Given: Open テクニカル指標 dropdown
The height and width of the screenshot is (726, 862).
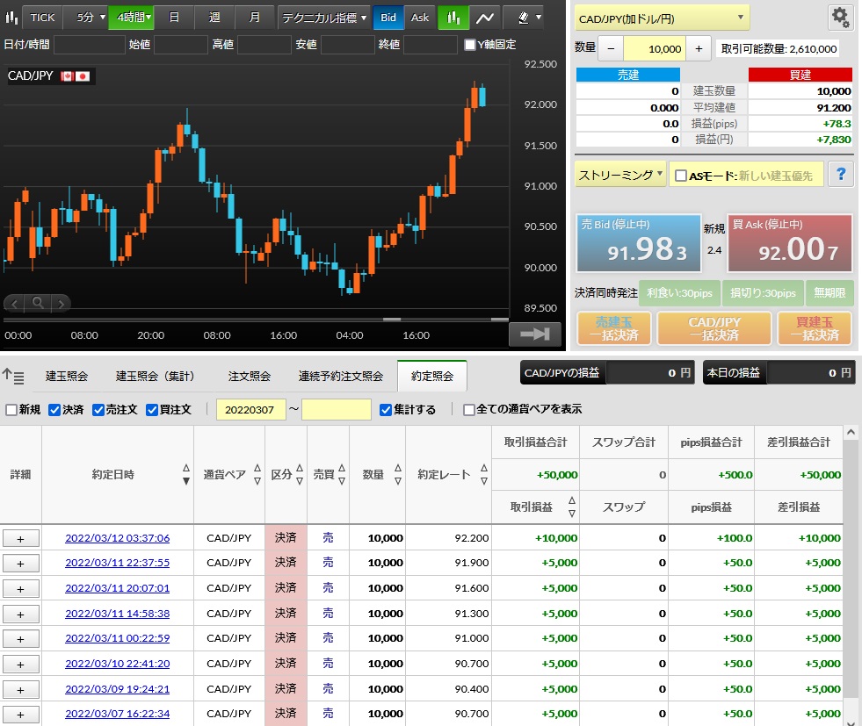Looking at the screenshot, I should click(324, 18).
